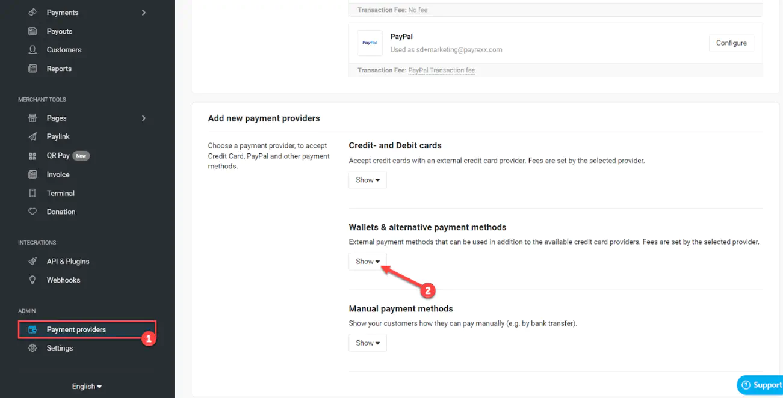Click the Donation heart icon

[33, 212]
